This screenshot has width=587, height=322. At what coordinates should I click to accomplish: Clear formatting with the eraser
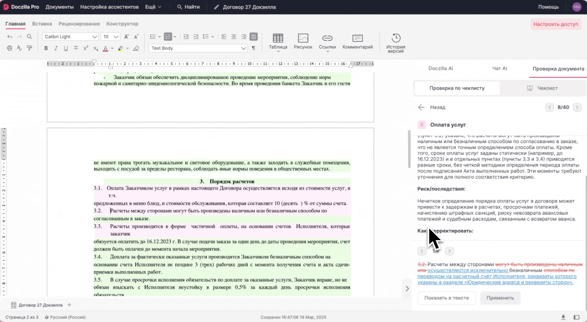click(136, 48)
